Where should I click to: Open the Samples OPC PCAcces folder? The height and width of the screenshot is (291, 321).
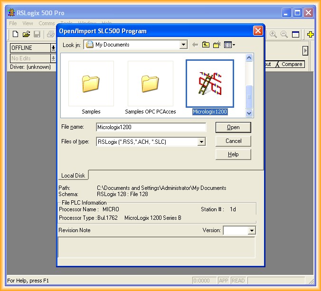tap(150, 84)
